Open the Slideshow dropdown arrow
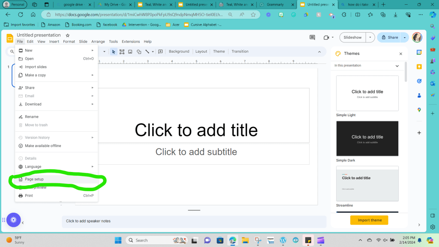The image size is (439, 247). (x=370, y=38)
